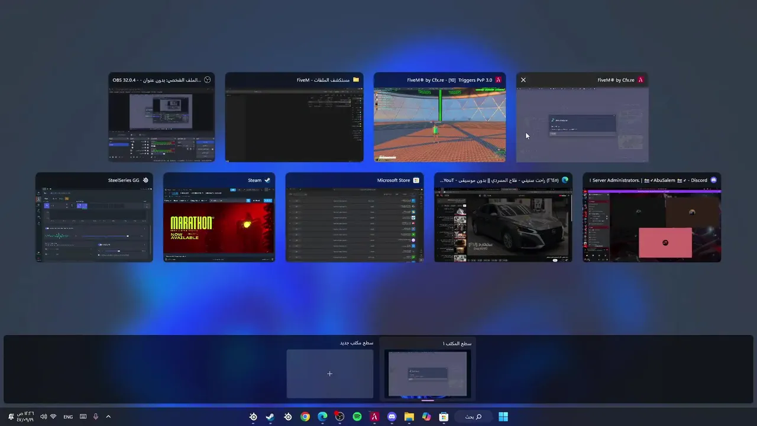Open Steam from the taskbar
The image size is (757, 426).
(270, 417)
